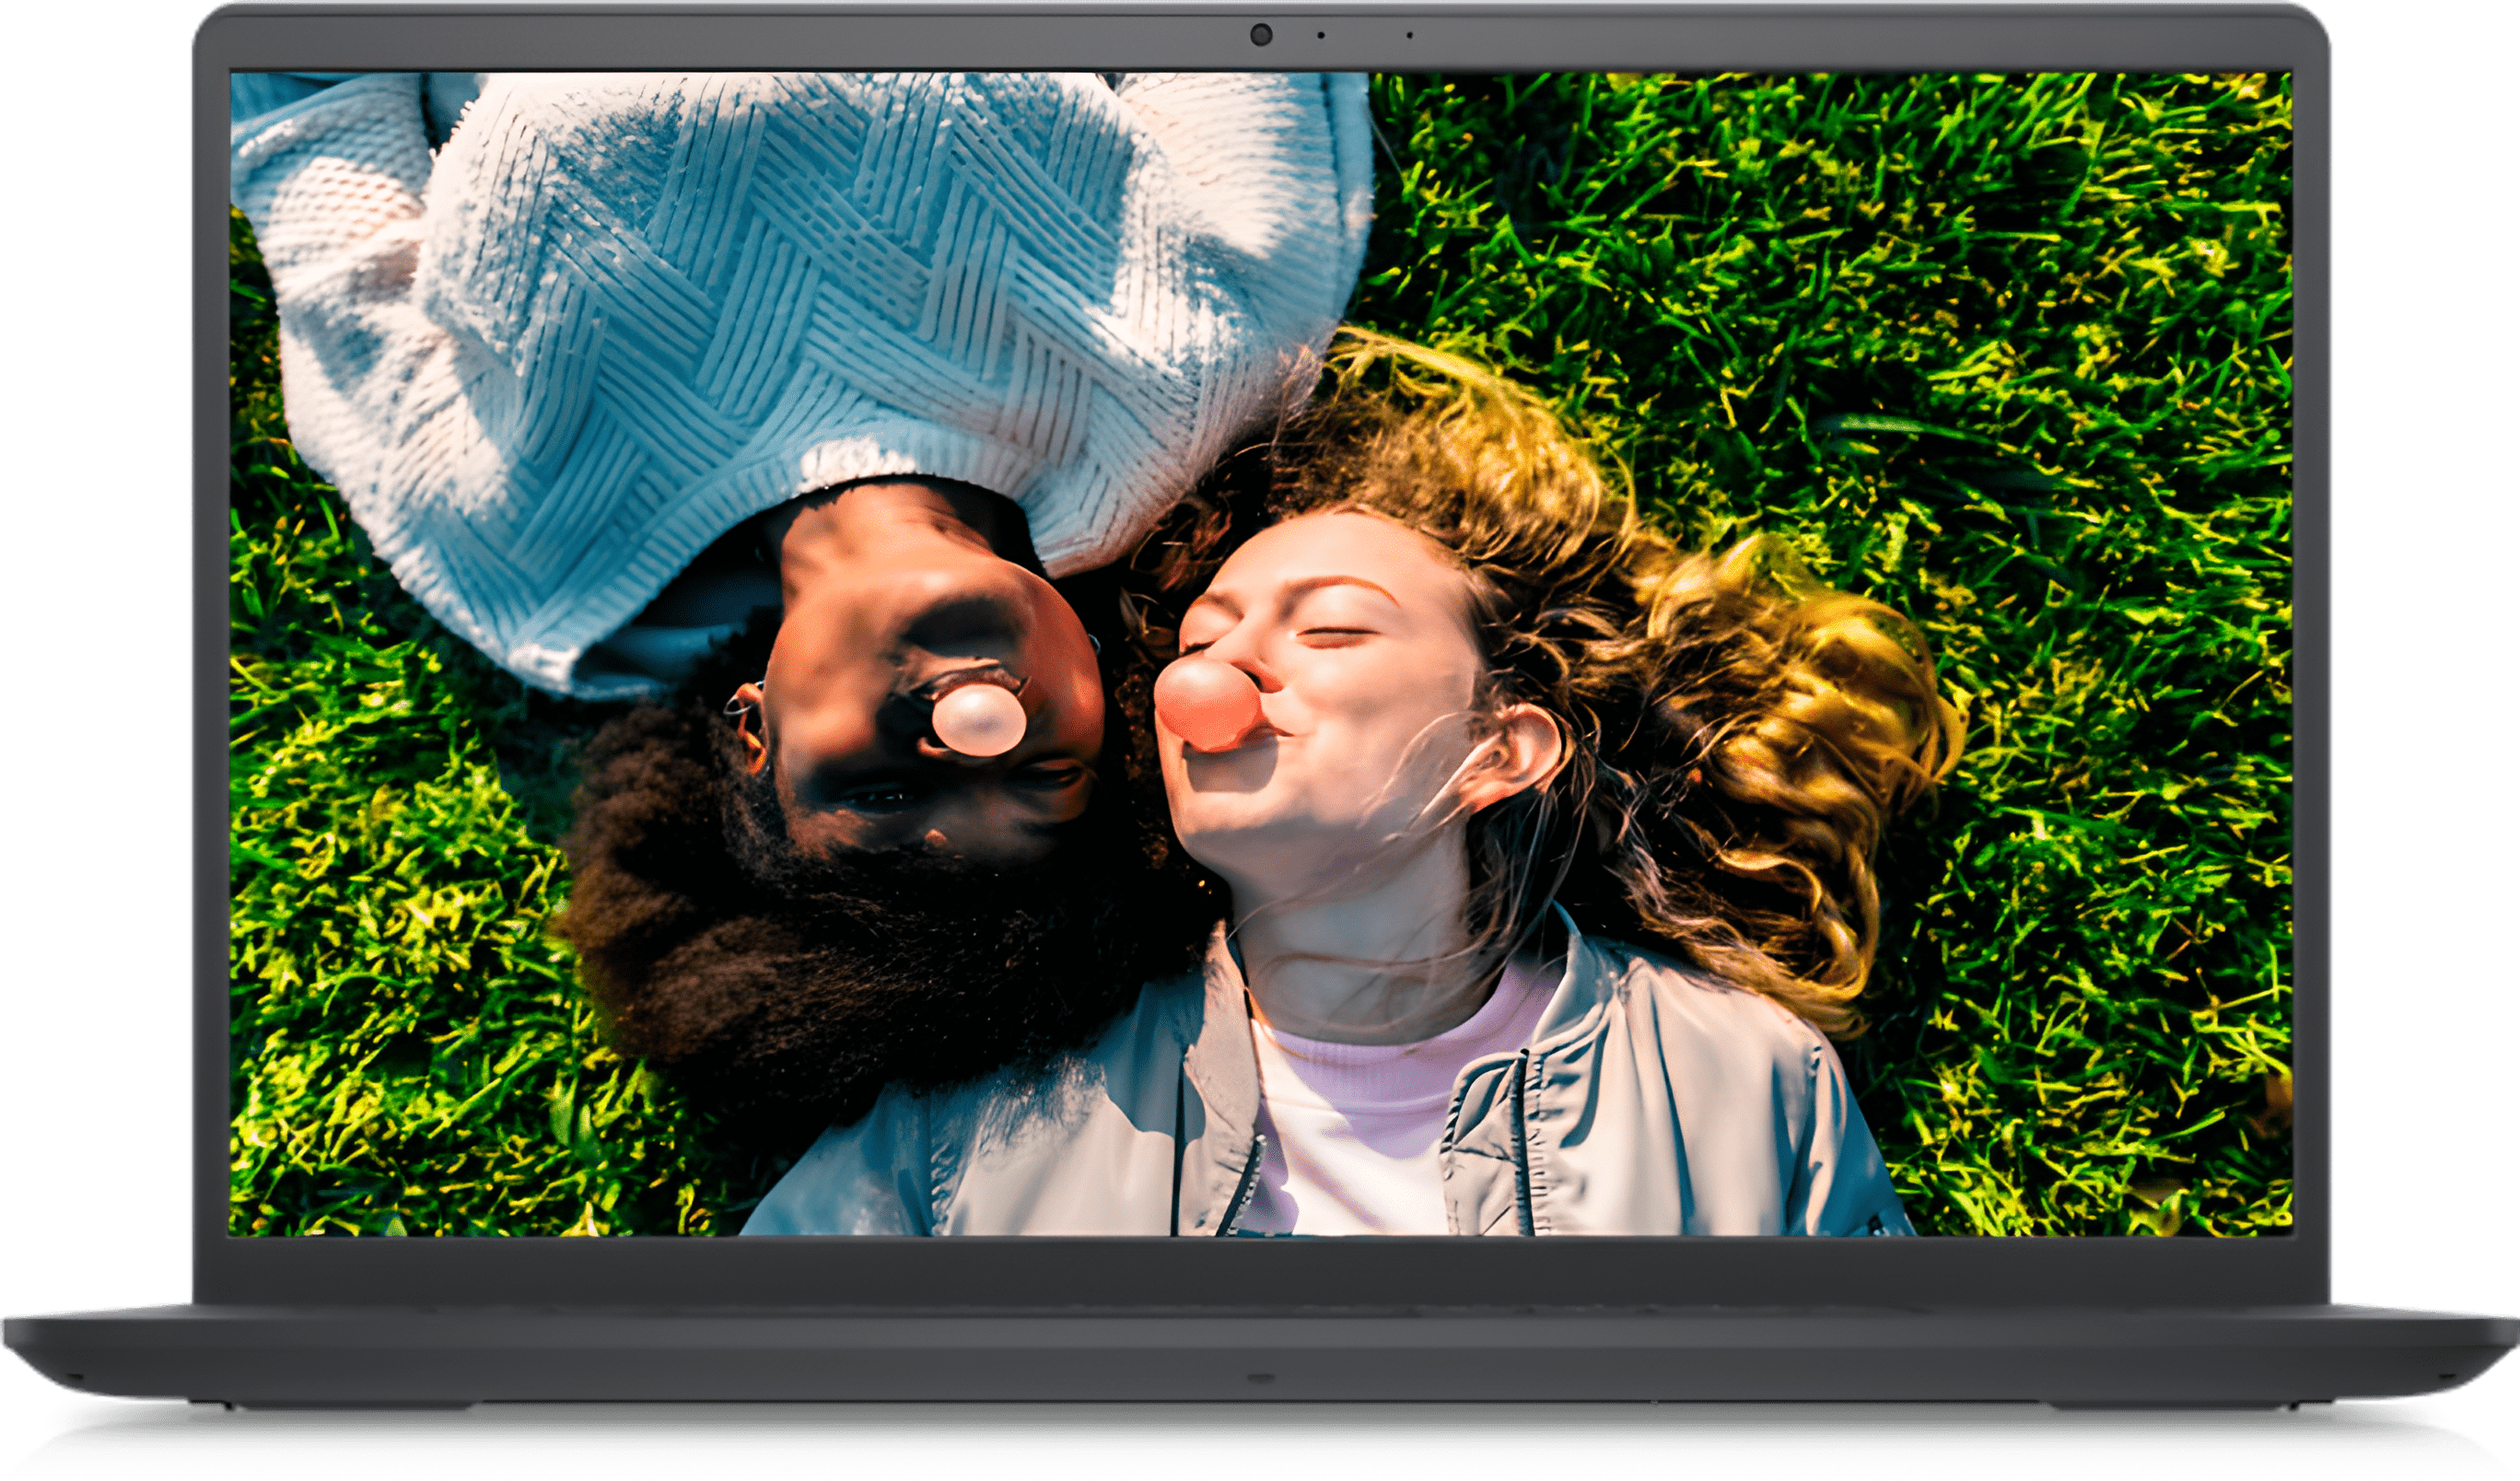Click the grass in the top-right of the screen

click(2000, 250)
